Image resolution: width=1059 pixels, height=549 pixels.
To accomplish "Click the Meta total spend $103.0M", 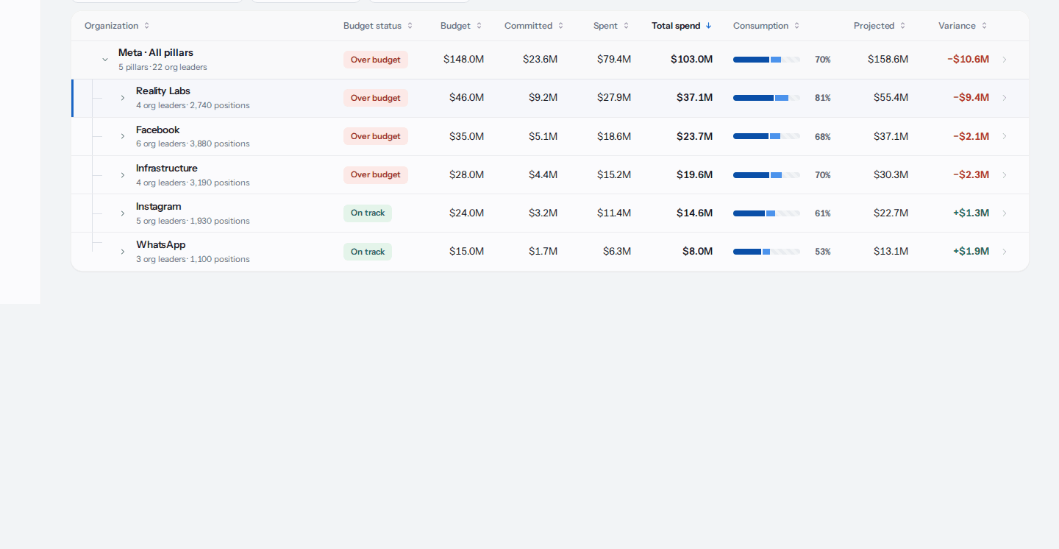I will click(x=691, y=59).
